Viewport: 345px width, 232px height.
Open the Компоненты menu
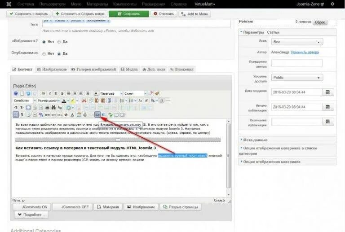tap(125, 4)
